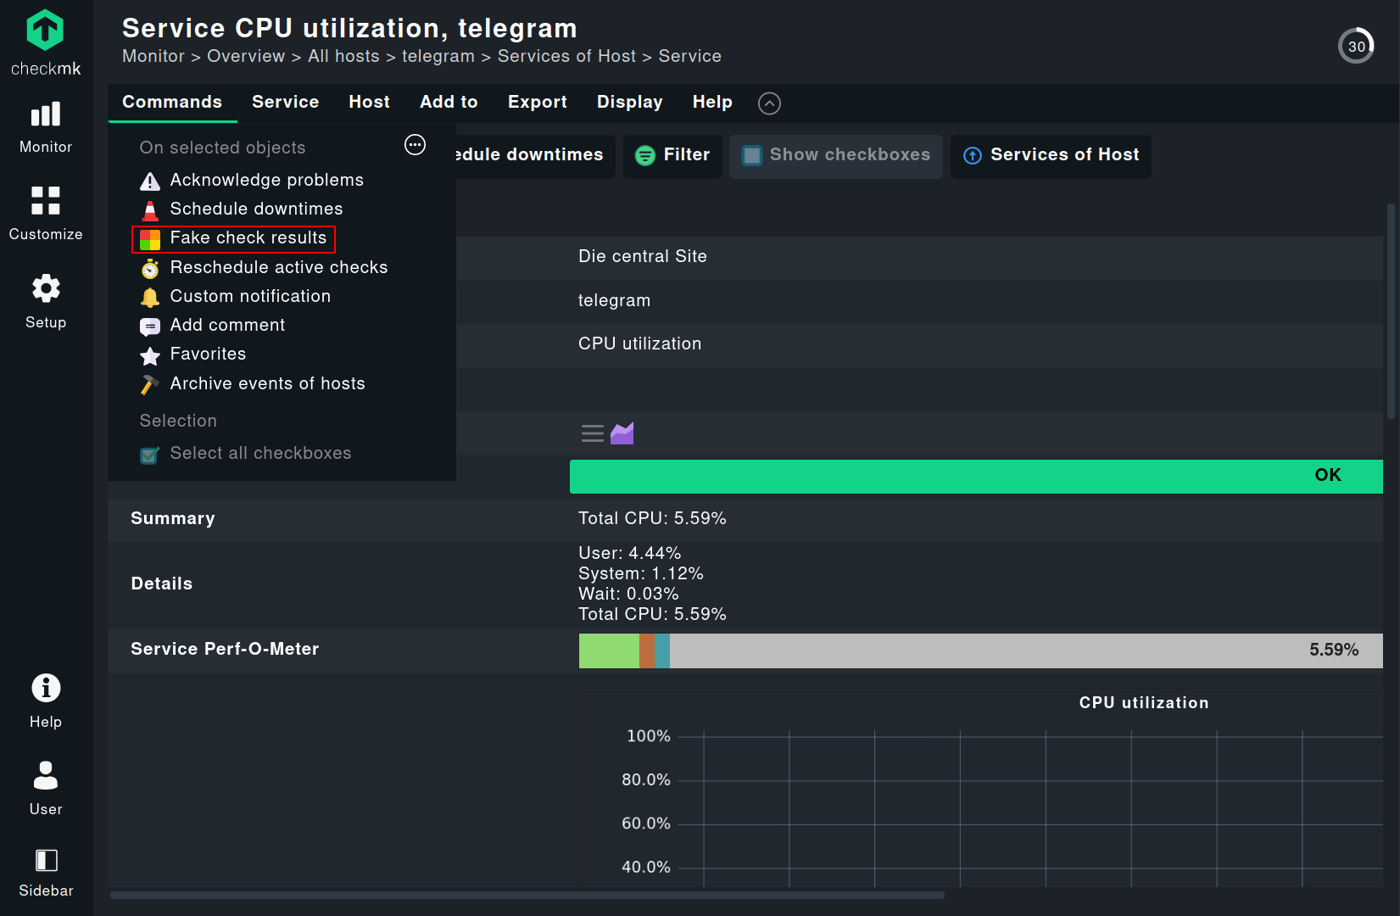Screen dimensions: 1400x916
Task: Click the CPU utilization service description
Action: pos(640,344)
